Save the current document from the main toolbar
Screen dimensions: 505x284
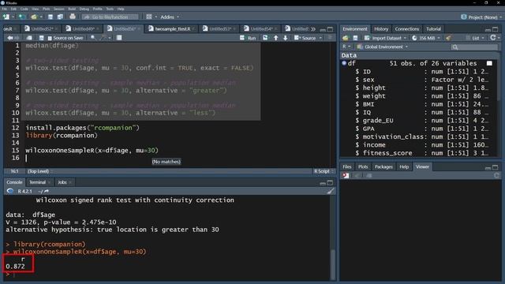pyautogui.click(x=50, y=17)
